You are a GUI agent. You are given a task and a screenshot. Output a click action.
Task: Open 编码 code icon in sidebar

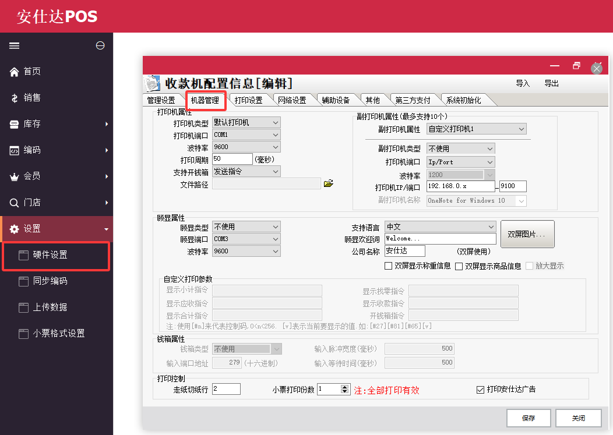(x=14, y=150)
